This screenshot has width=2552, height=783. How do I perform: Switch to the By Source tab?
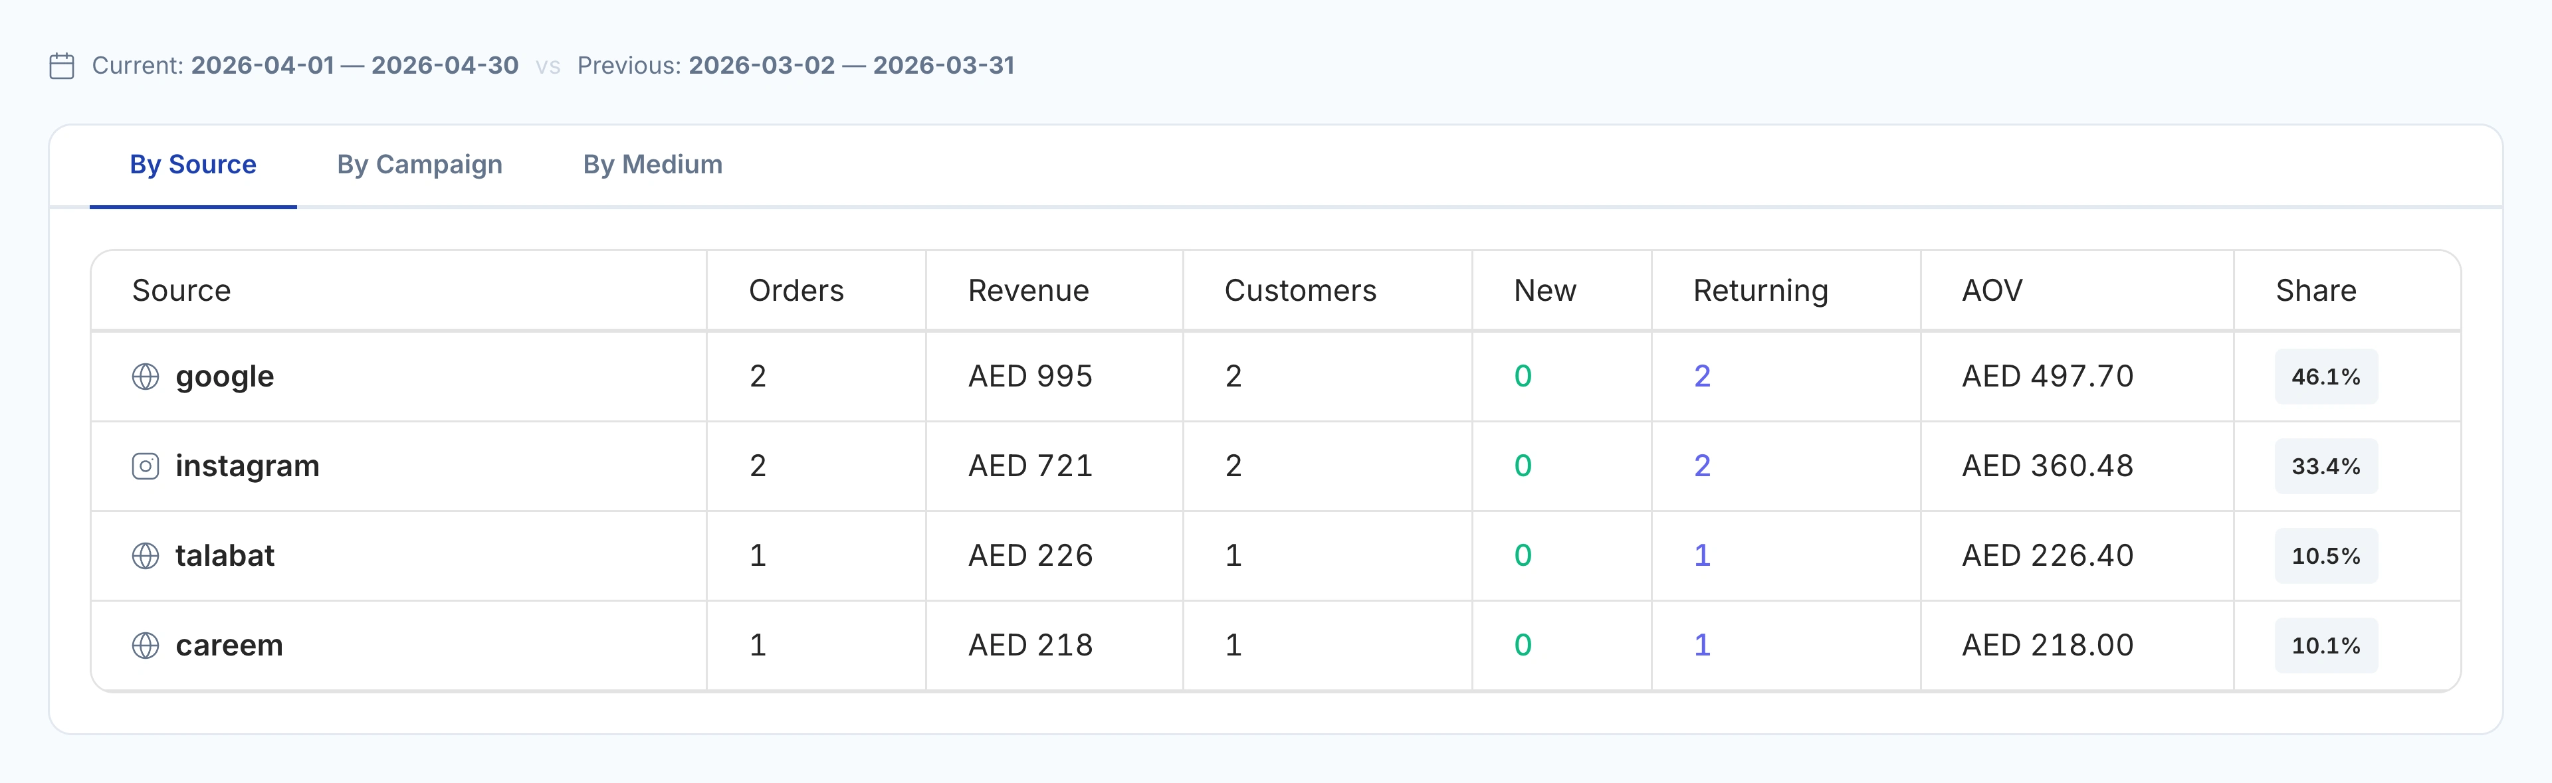tap(193, 164)
